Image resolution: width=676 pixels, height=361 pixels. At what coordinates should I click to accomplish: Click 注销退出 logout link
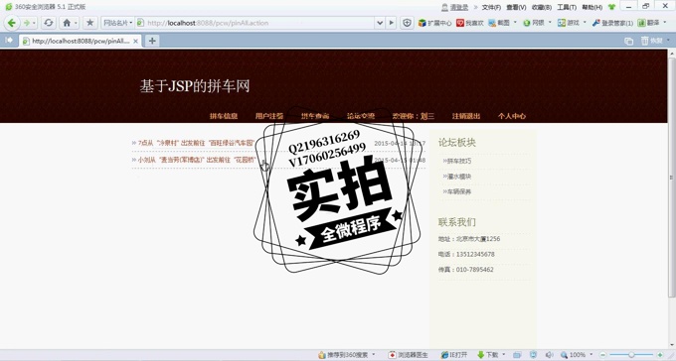pyautogui.click(x=466, y=116)
